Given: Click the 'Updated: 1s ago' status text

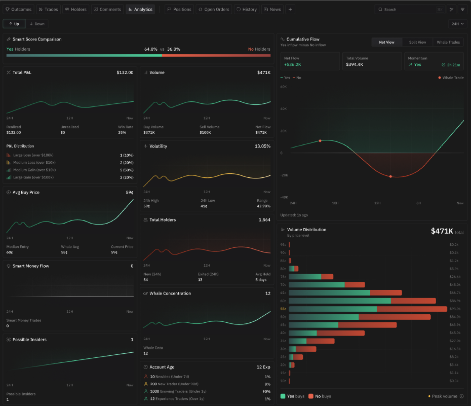Looking at the screenshot, I should (294, 215).
